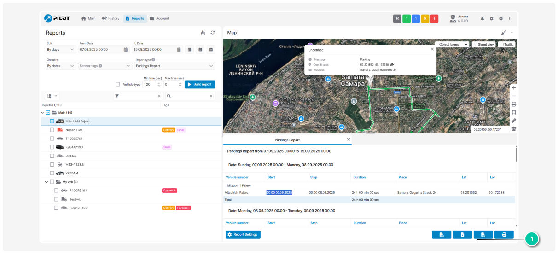Click the object search input field
The image size is (558, 254).
click(x=189, y=96)
